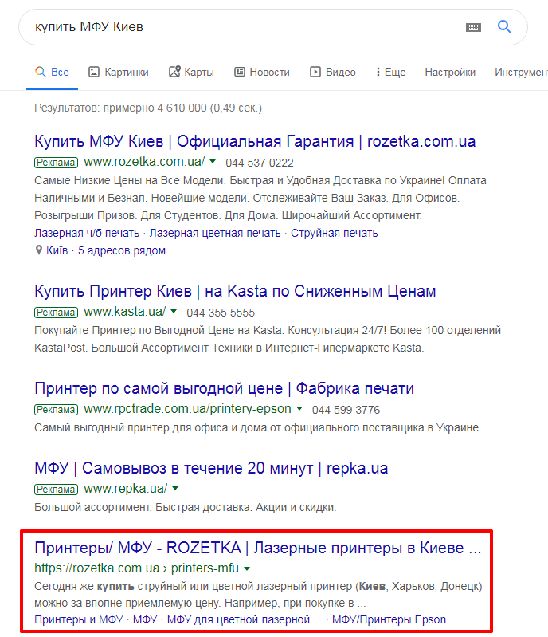Open ad title Купить МФУ Киев Официальная Гарантия

pos(255,141)
